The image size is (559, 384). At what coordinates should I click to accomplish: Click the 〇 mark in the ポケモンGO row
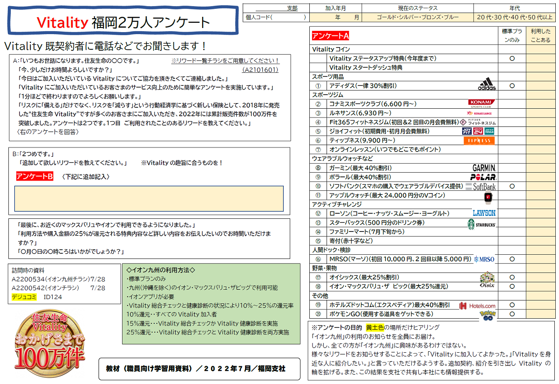512,314
